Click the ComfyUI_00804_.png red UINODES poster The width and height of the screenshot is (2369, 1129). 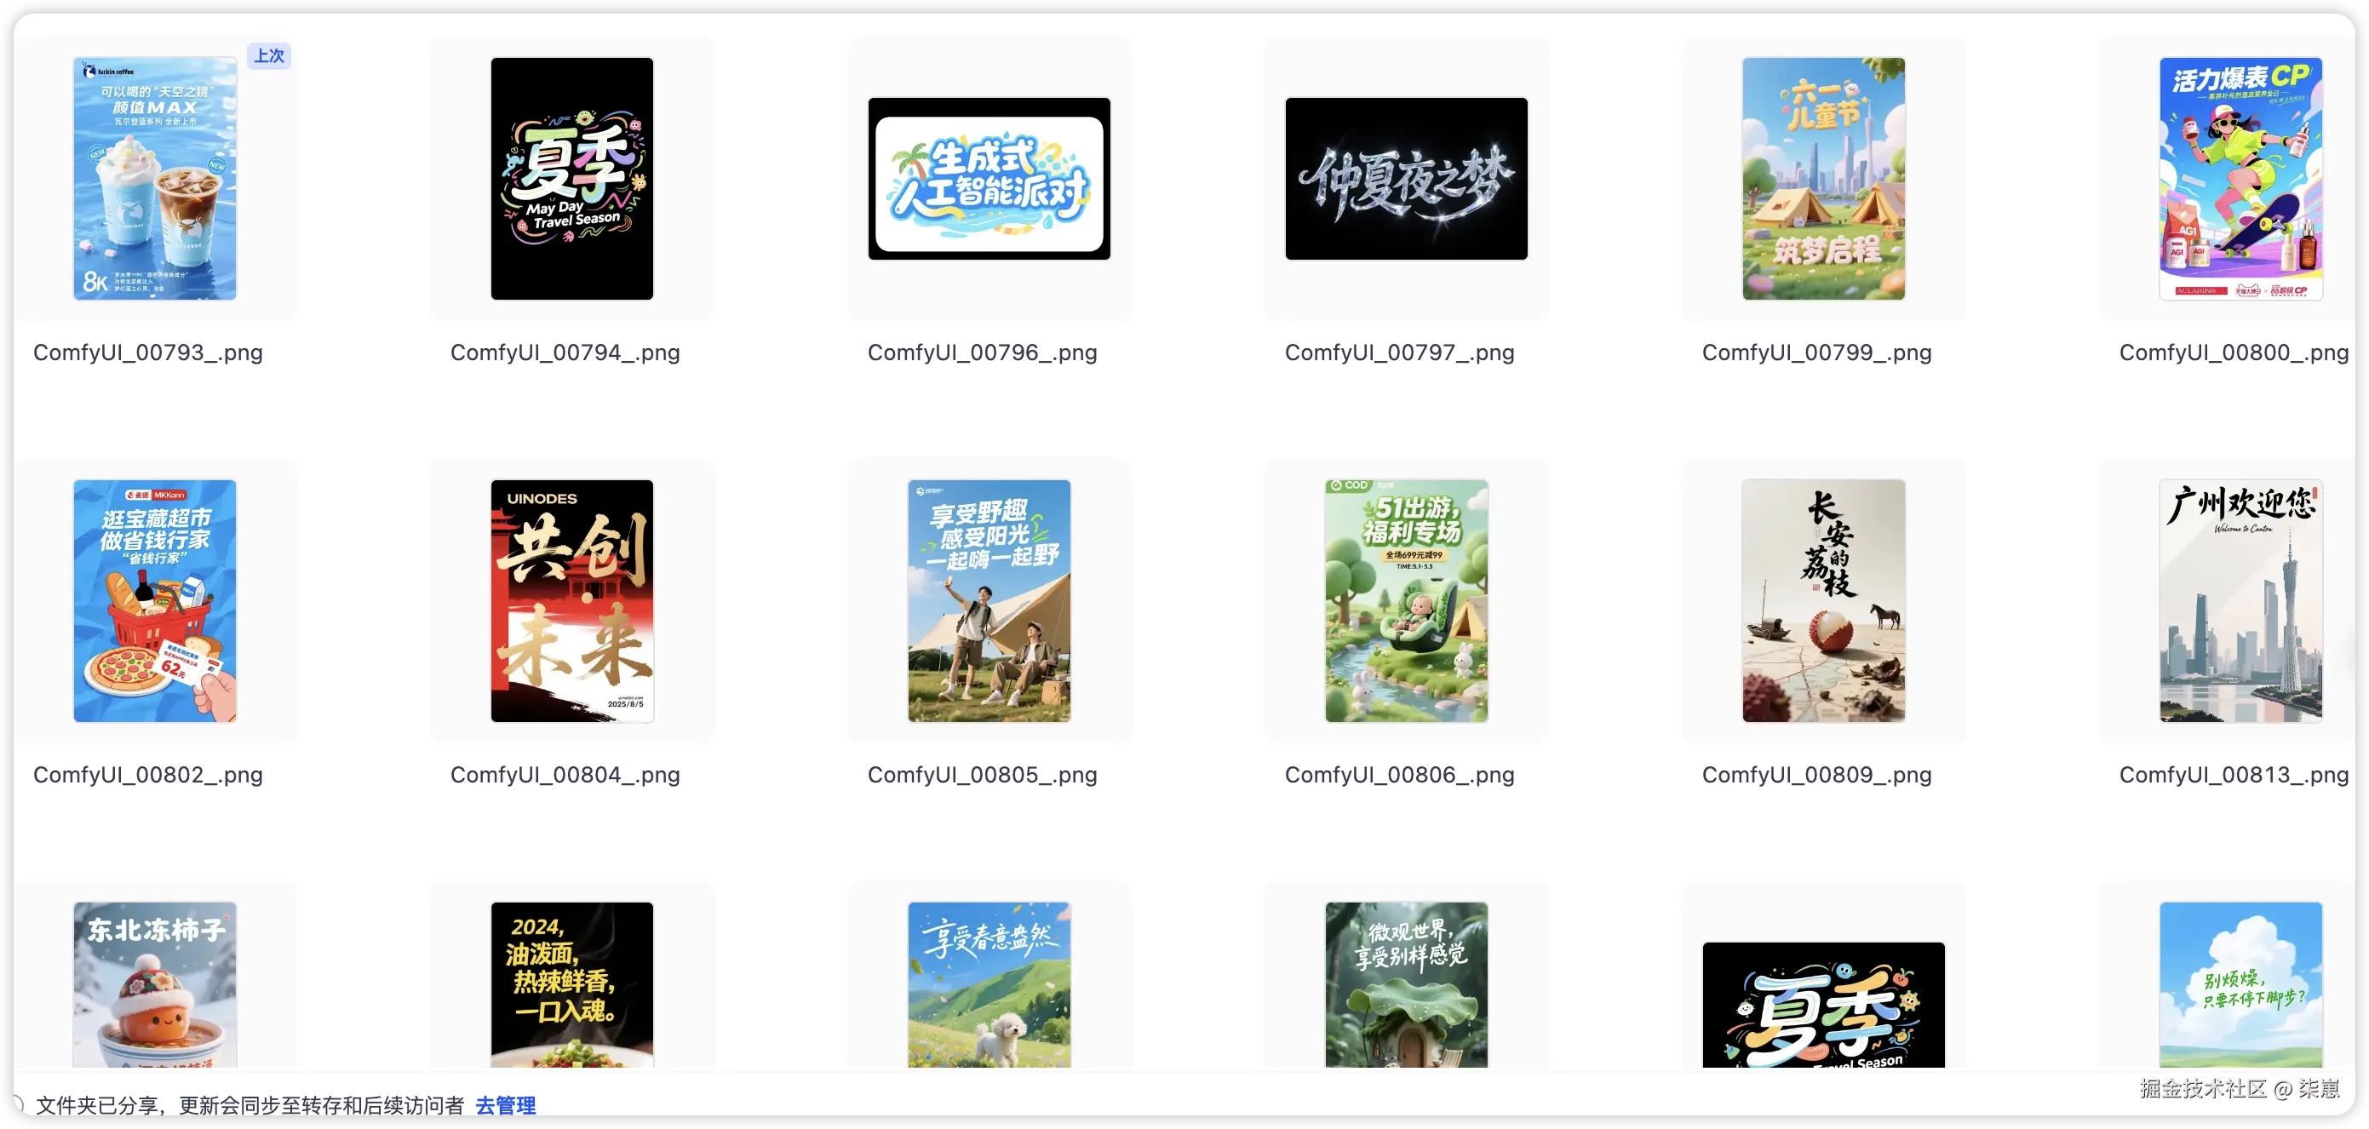tap(571, 600)
